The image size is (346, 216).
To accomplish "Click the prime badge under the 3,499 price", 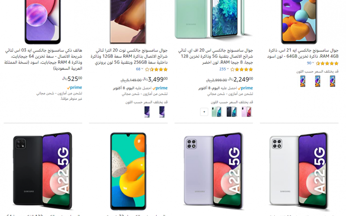I will tap(160, 88).
